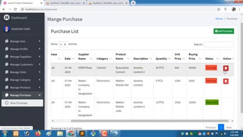Expand the Manage Profile menu arrow
This screenshot has height=137, width=243.
[39, 49]
